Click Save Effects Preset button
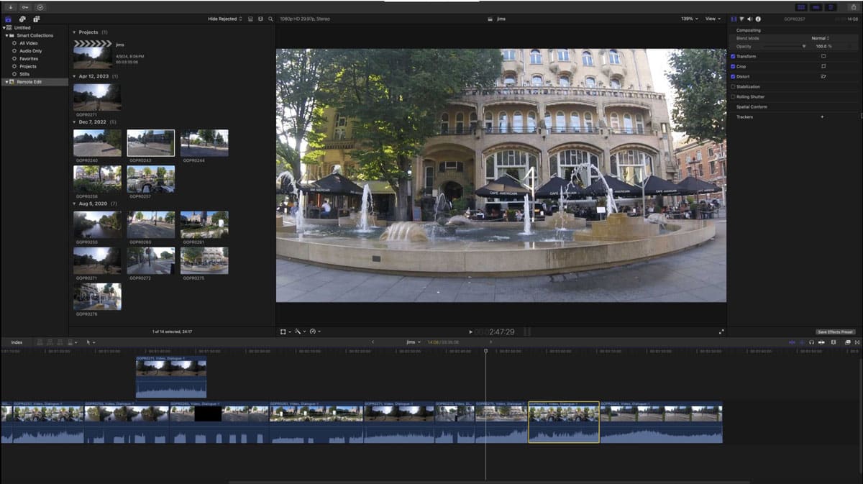The image size is (863, 484). (836, 332)
